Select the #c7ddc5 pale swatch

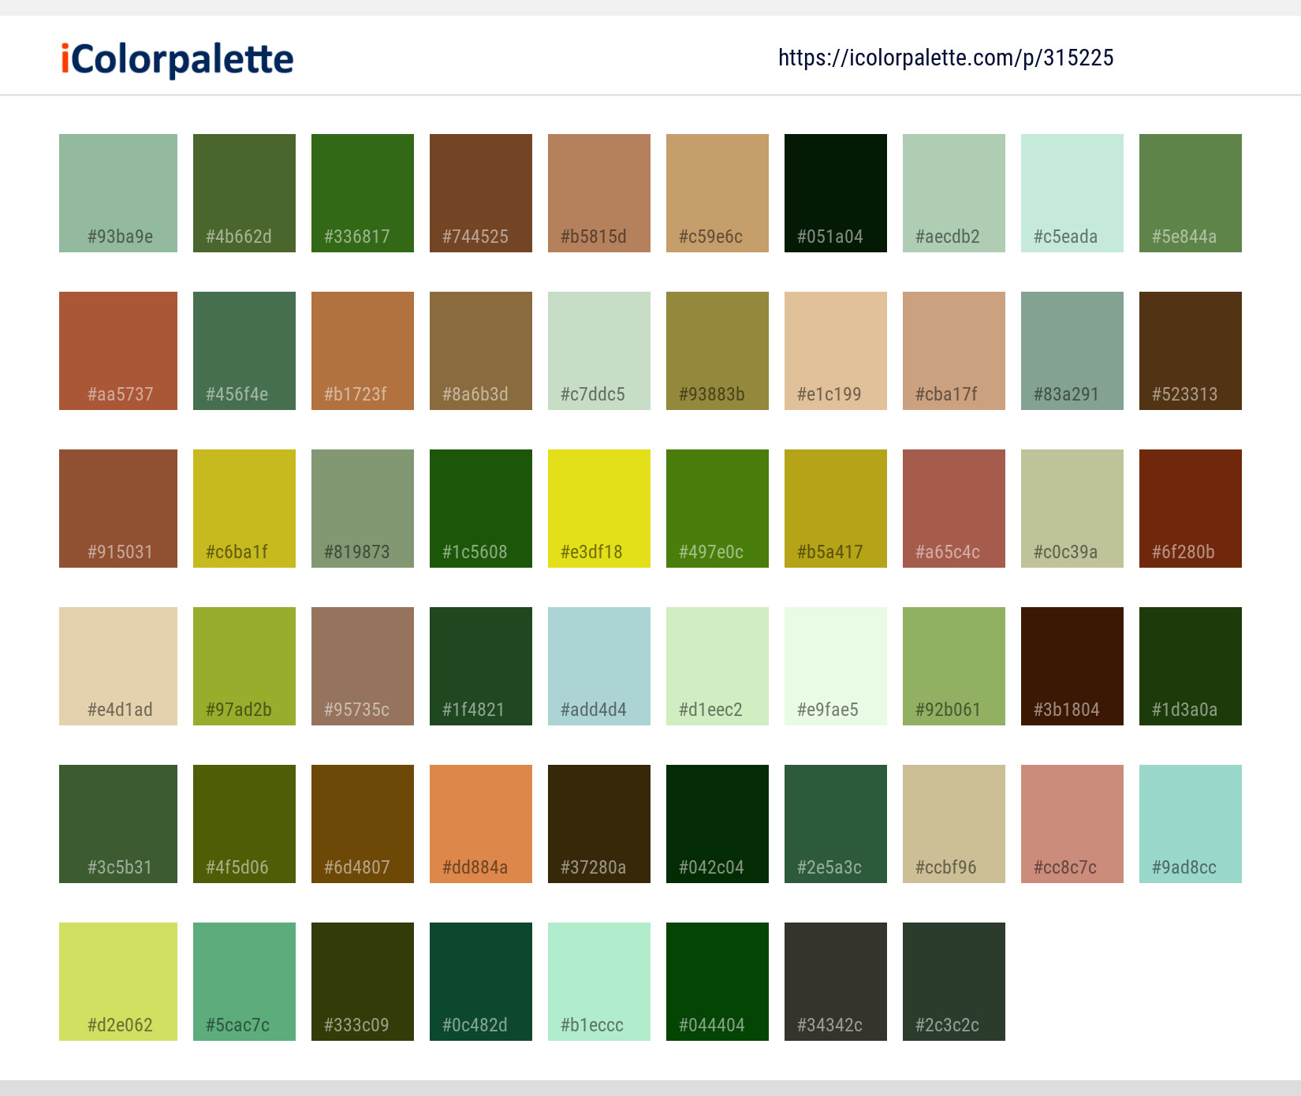[599, 351]
